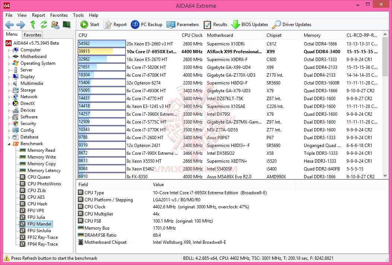Open the Help menu

point(93,15)
